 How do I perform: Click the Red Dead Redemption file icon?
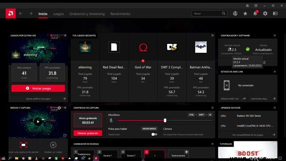(114, 47)
